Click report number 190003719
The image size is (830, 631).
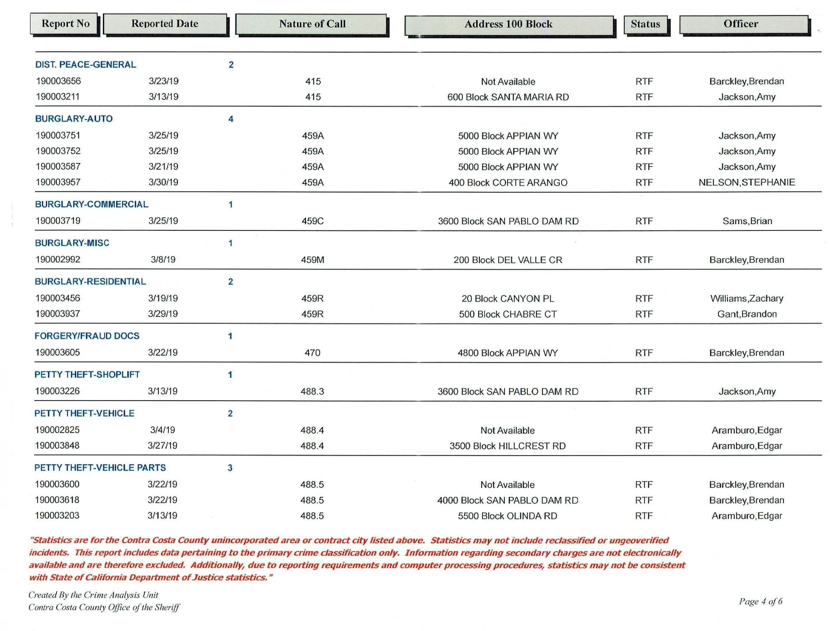(58, 221)
